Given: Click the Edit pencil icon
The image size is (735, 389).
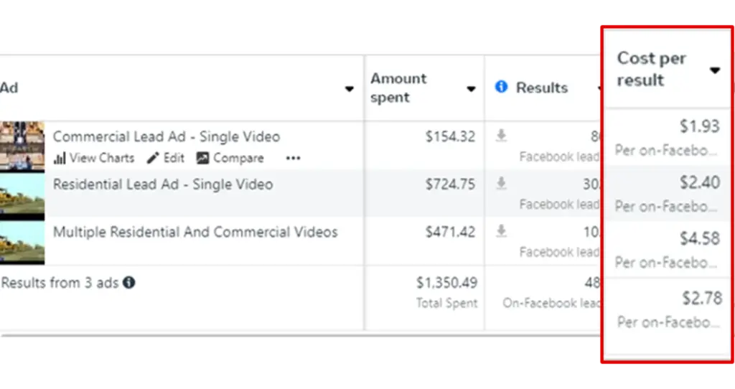Looking at the screenshot, I should (x=153, y=159).
